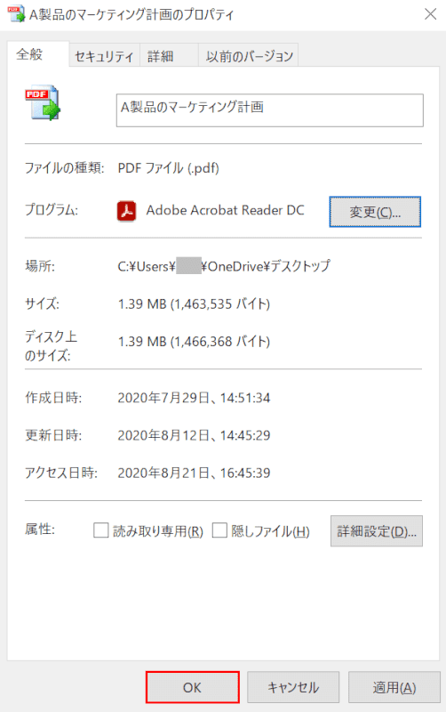Confirm with the OK button
This screenshot has height=712, width=446.
192,687
